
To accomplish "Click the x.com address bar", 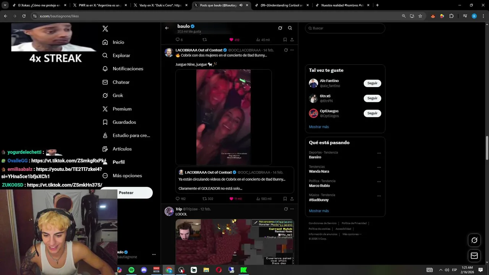I will point(214,16).
